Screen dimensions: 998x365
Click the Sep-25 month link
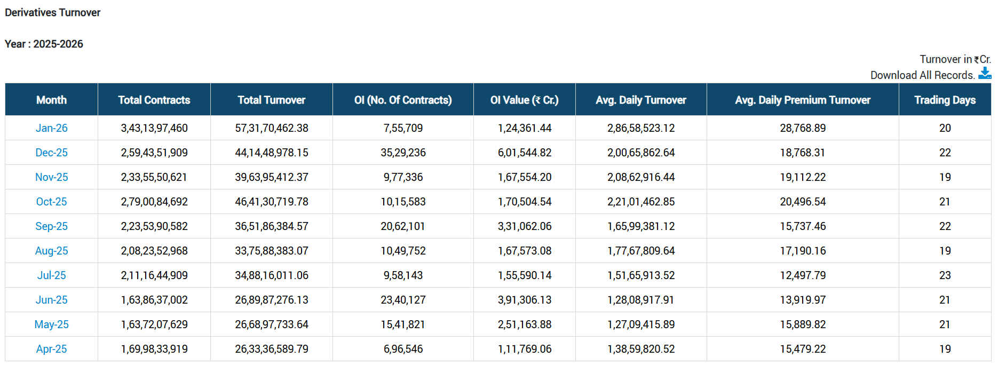51,226
